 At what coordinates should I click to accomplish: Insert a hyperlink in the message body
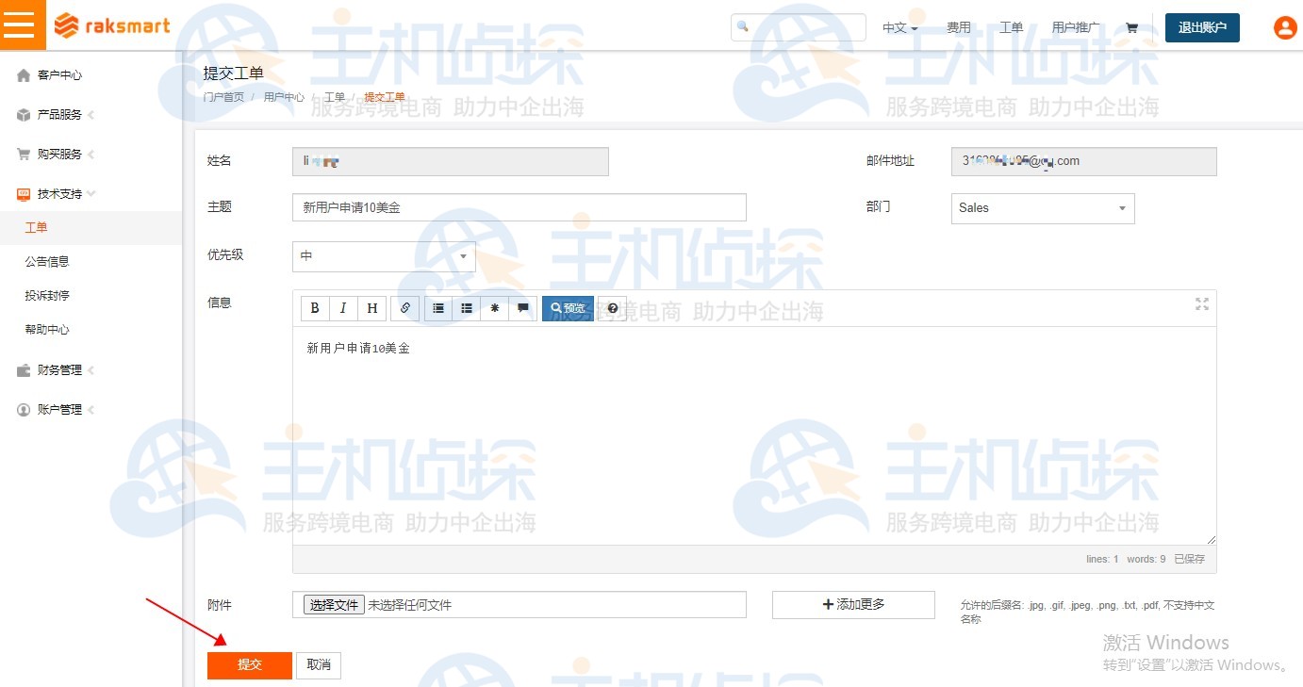tap(404, 308)
